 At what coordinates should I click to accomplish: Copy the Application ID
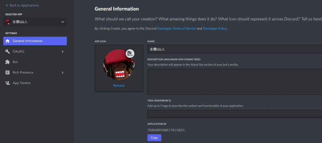coord(154,138)
